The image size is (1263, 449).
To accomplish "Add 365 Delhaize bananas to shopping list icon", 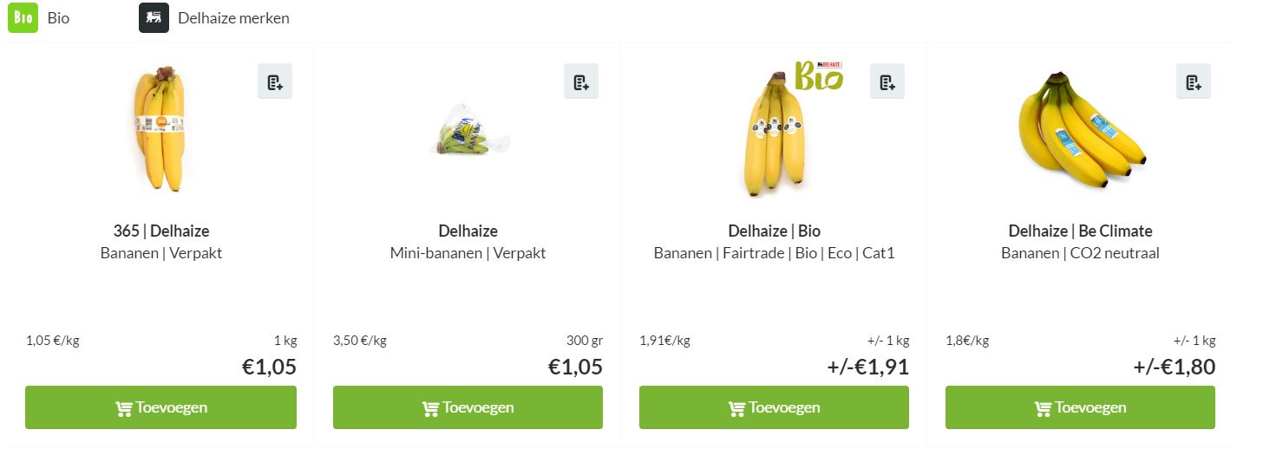I will pyautogui.click(x=275, y=81).
